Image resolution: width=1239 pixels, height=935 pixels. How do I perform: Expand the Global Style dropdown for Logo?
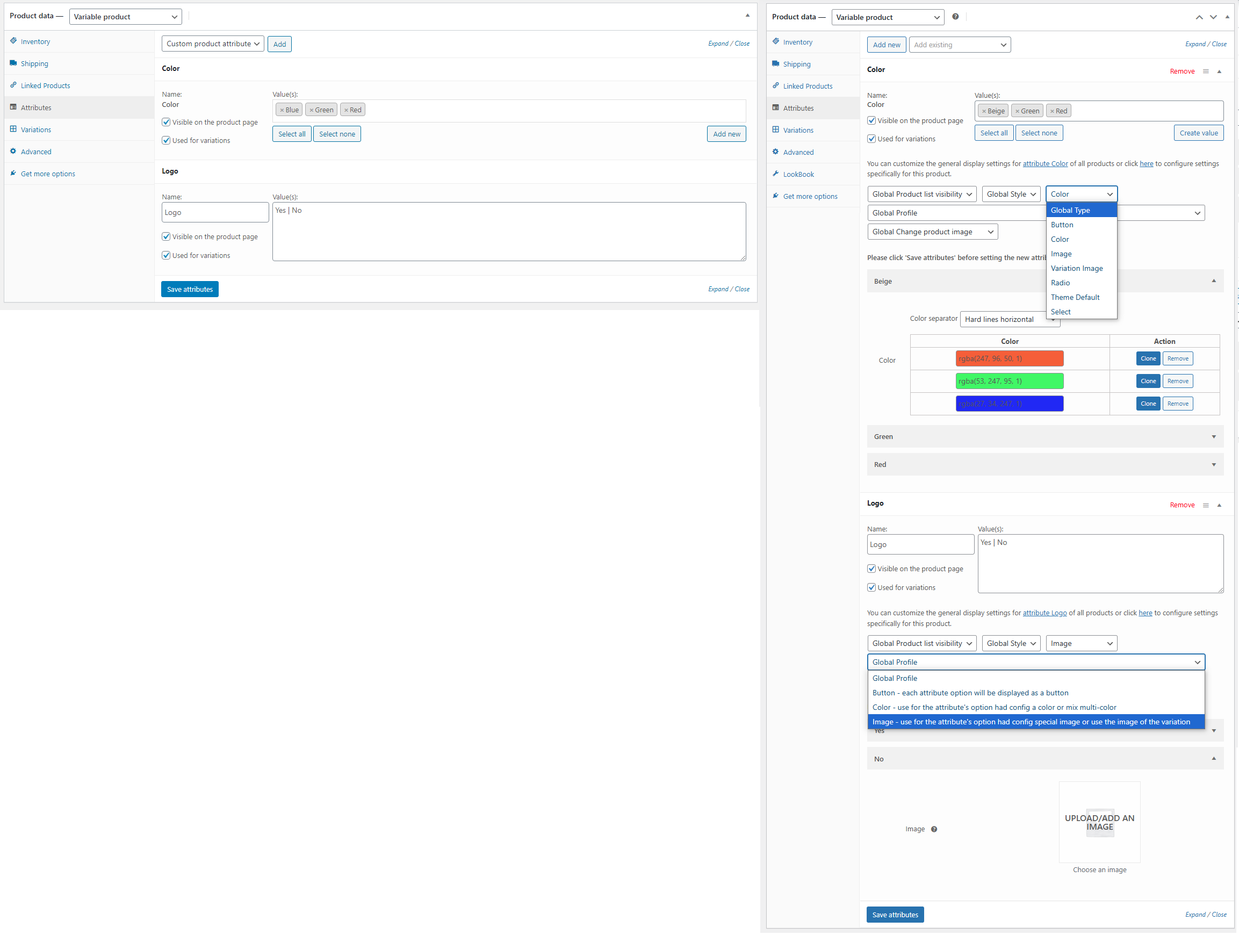[1009, 643]
